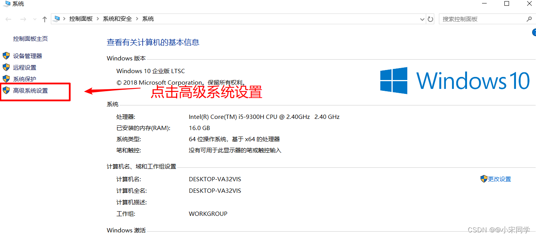Click the shield icon beside 系统保护
Viewport: 536px width, 237px height.
(6, 79)
